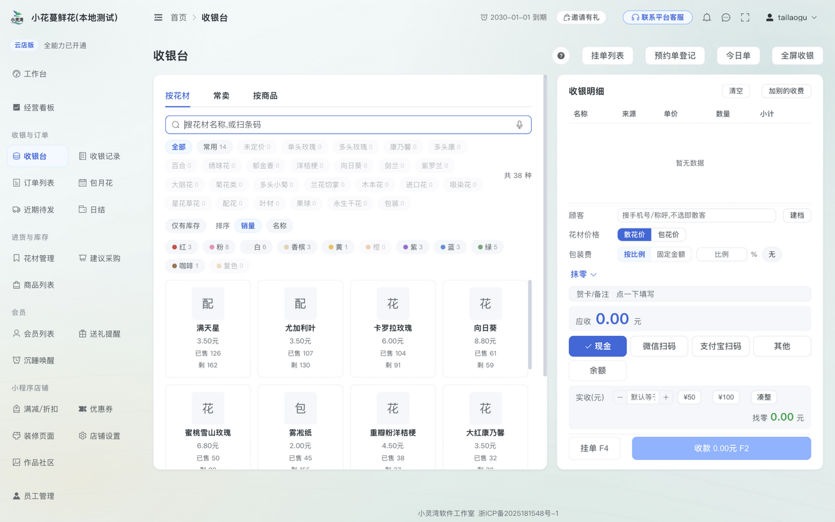Screen dimensions: 835x522
Task: Select the 卡罗拉玫瑰 product card
Action: click(x=393, y=329)
